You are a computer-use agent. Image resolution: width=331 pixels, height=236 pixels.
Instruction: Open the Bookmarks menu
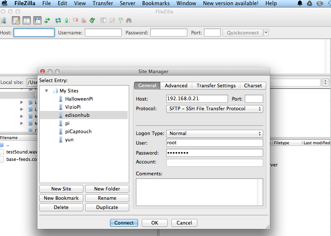coord(156,3)
